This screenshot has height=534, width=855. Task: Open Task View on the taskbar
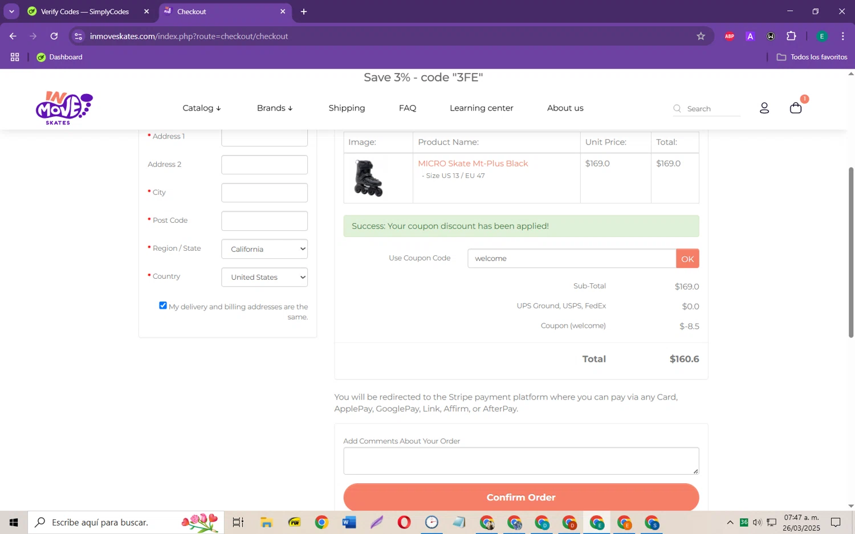coord(238,522)
